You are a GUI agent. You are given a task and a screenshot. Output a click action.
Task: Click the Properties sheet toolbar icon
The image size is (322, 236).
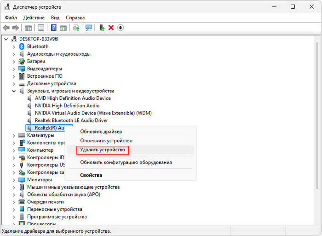(41, 28)
